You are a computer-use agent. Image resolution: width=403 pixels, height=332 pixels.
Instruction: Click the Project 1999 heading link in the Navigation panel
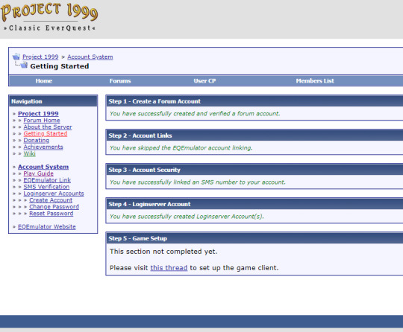(x=38, y=114)
